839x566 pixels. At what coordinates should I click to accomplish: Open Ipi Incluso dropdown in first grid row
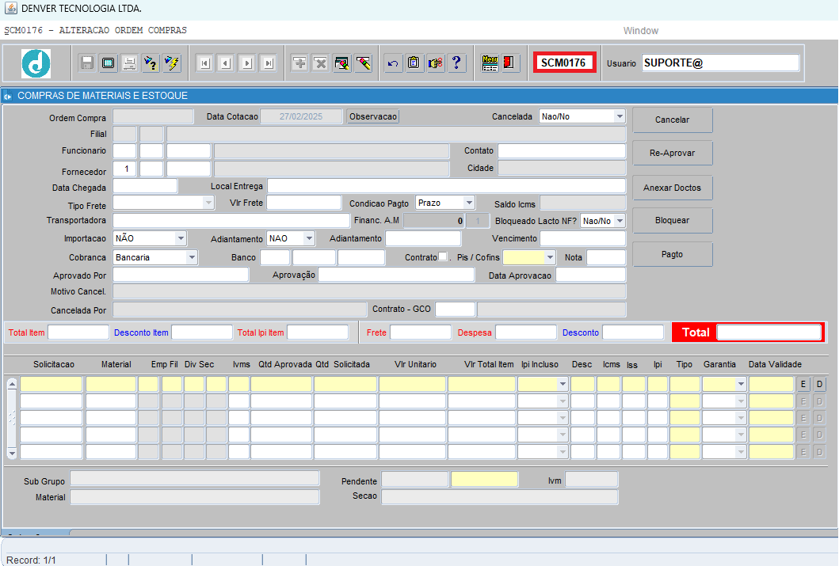click(x=563, y=384)
